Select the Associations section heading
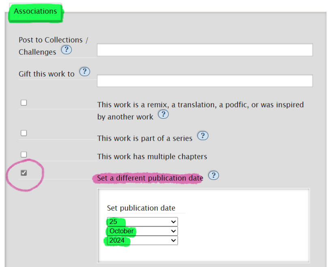Viewport: 332px width, 267px height. click(35, 11)
